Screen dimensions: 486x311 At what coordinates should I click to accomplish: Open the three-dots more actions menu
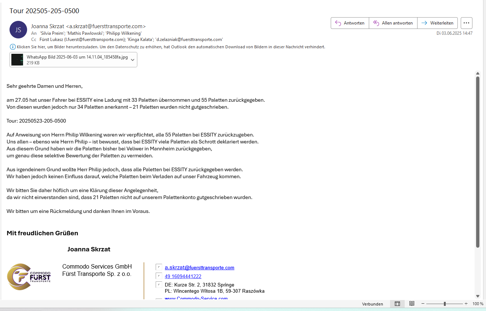tap(466, 23)
